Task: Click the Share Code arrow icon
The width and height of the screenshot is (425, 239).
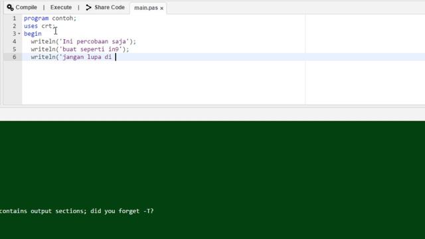Action: (88, 7)
